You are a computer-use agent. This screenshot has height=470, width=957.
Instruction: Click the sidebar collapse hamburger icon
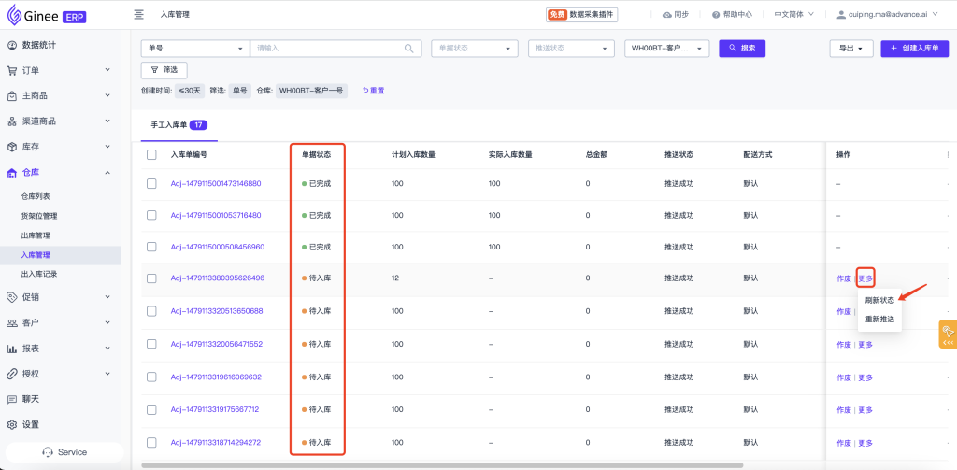click(x=138, y=14)
